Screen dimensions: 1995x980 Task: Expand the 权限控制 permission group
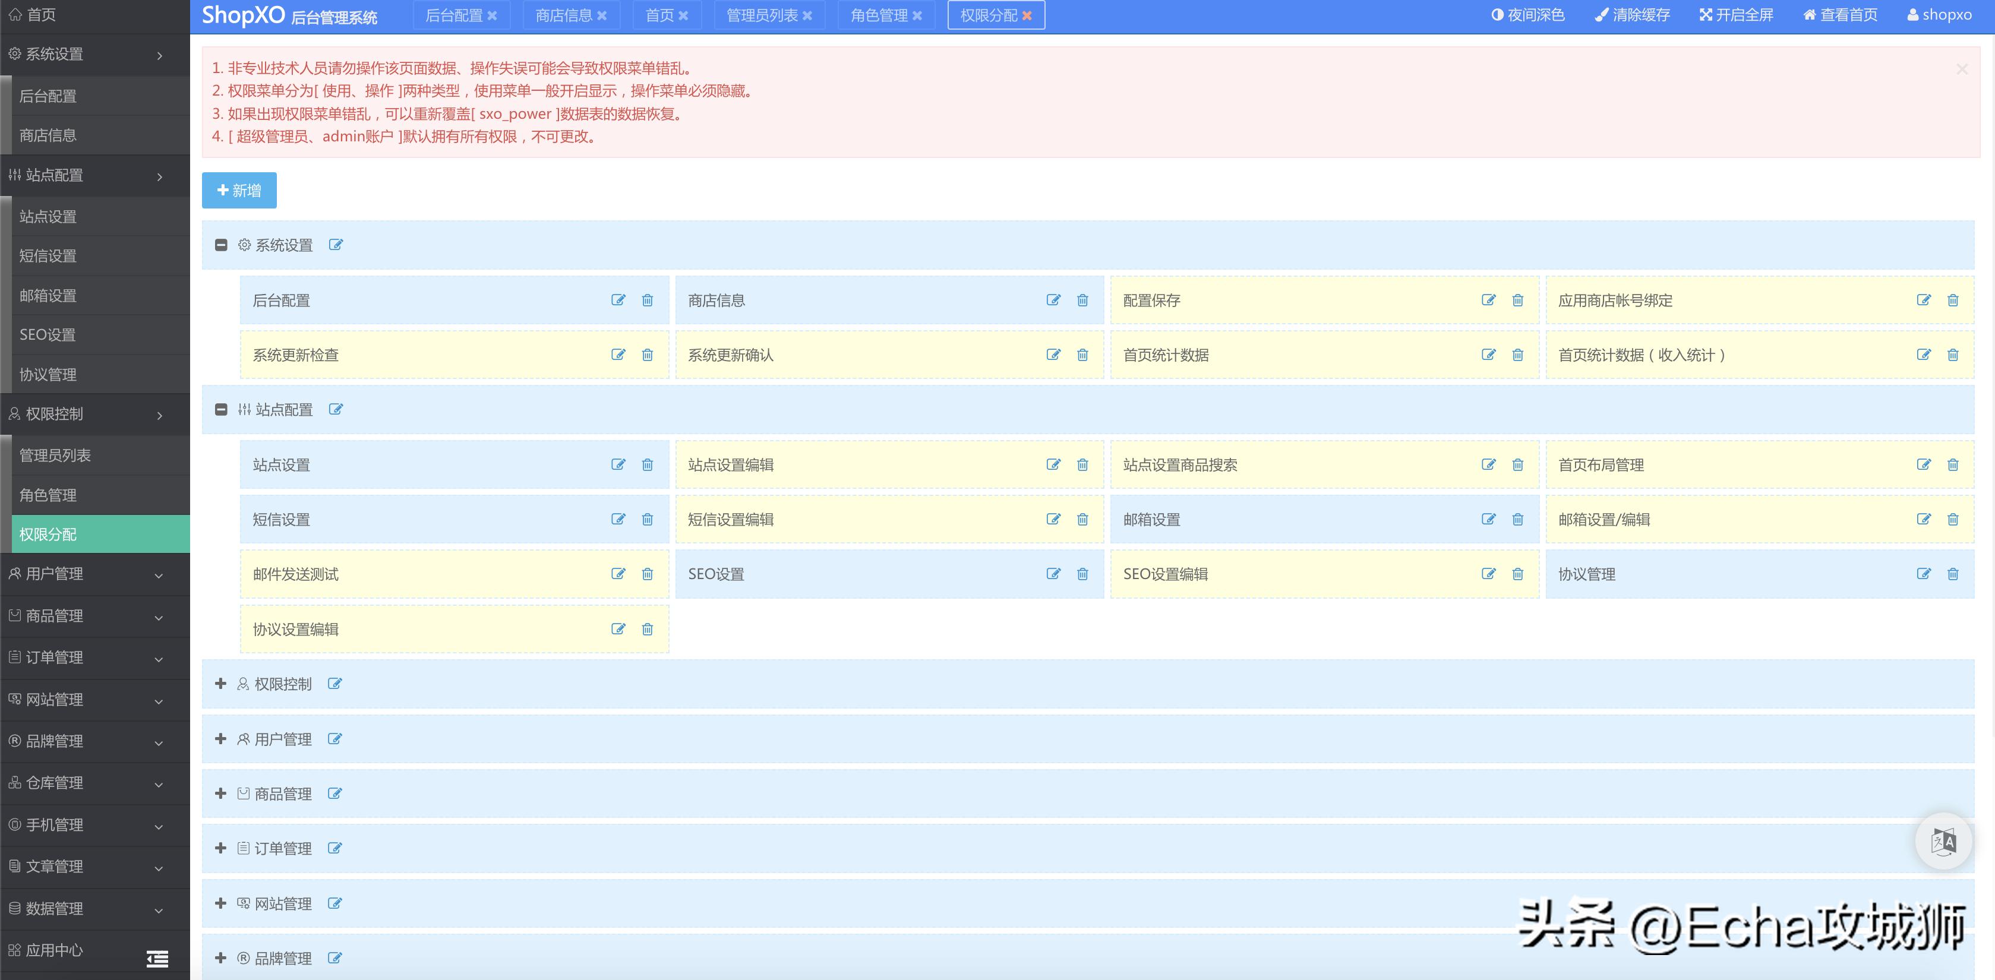pos(221,684)
